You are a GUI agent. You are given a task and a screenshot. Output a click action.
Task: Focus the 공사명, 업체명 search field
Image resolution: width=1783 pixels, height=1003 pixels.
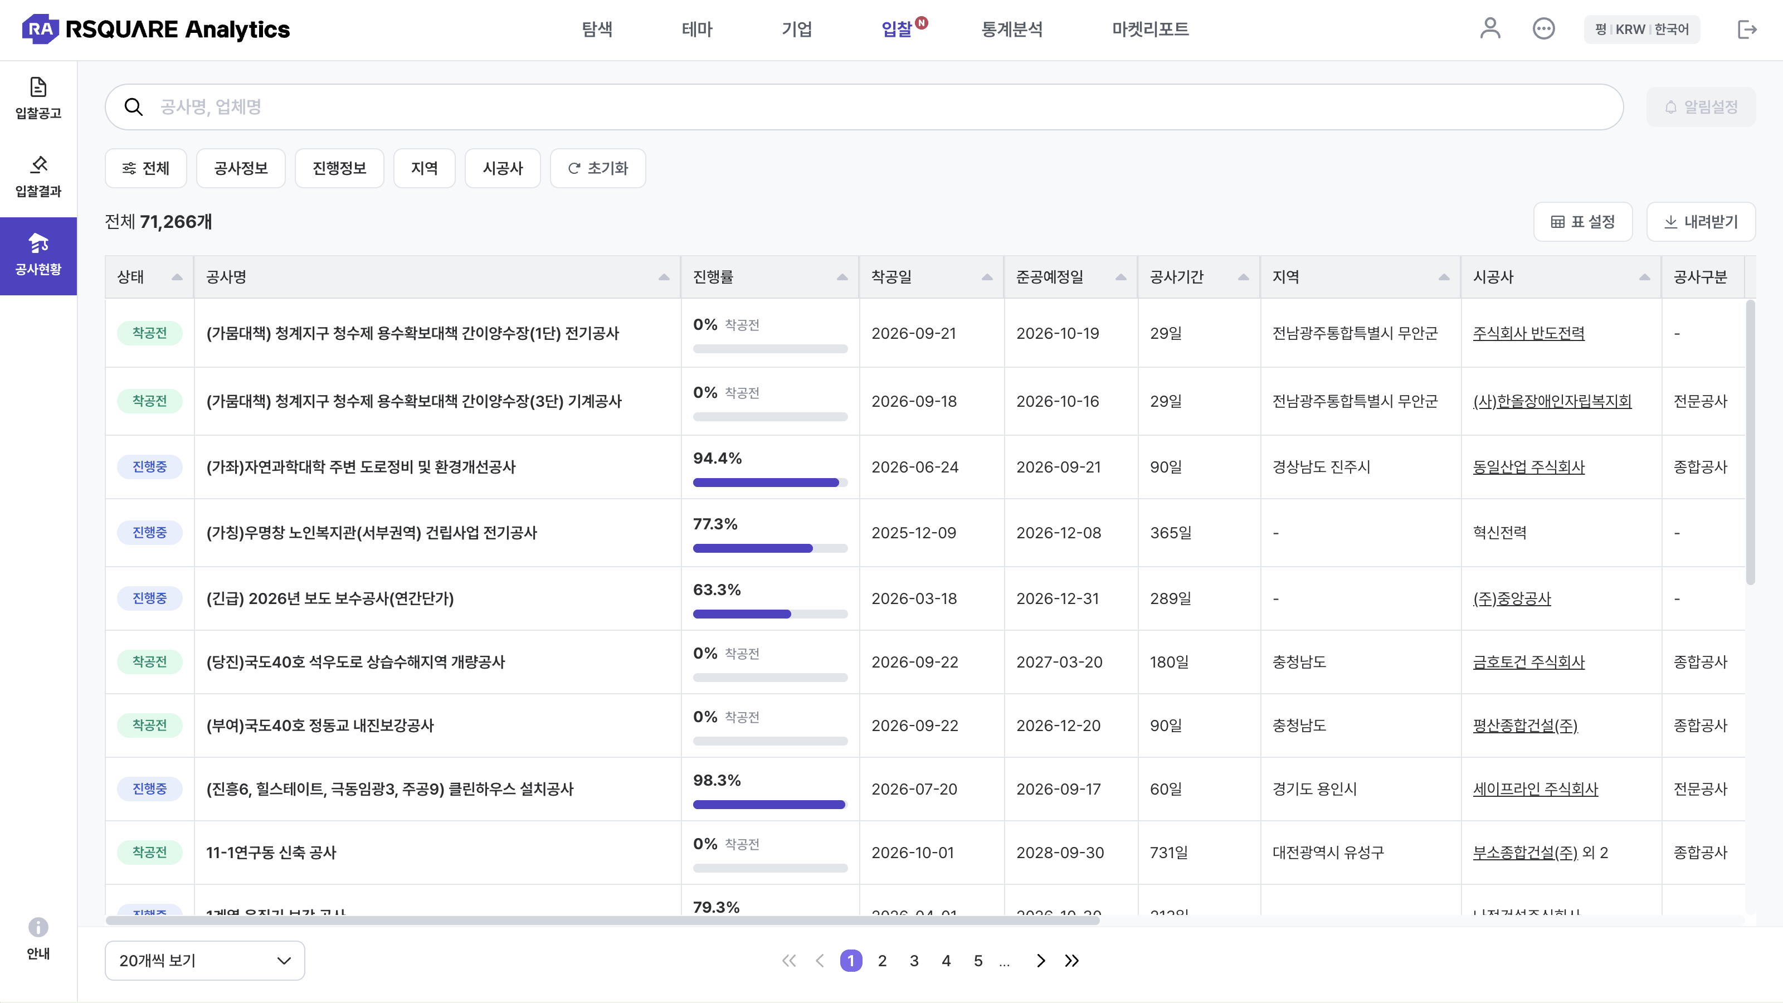pos(864,108)
